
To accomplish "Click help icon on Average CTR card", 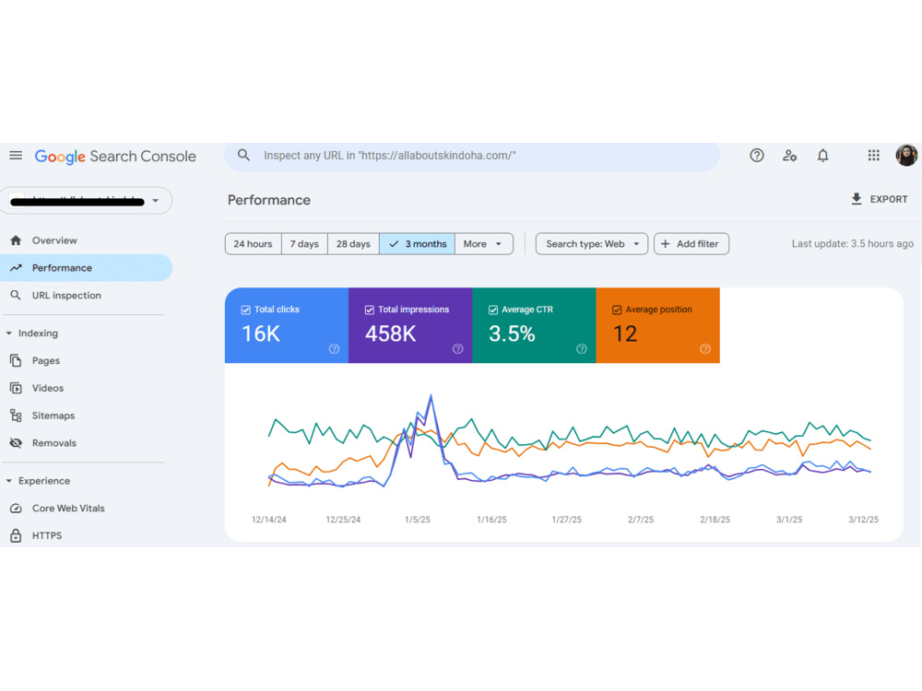I will (582, 349).
